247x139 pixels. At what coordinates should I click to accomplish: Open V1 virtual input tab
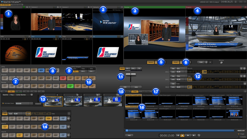pos(11,91)
